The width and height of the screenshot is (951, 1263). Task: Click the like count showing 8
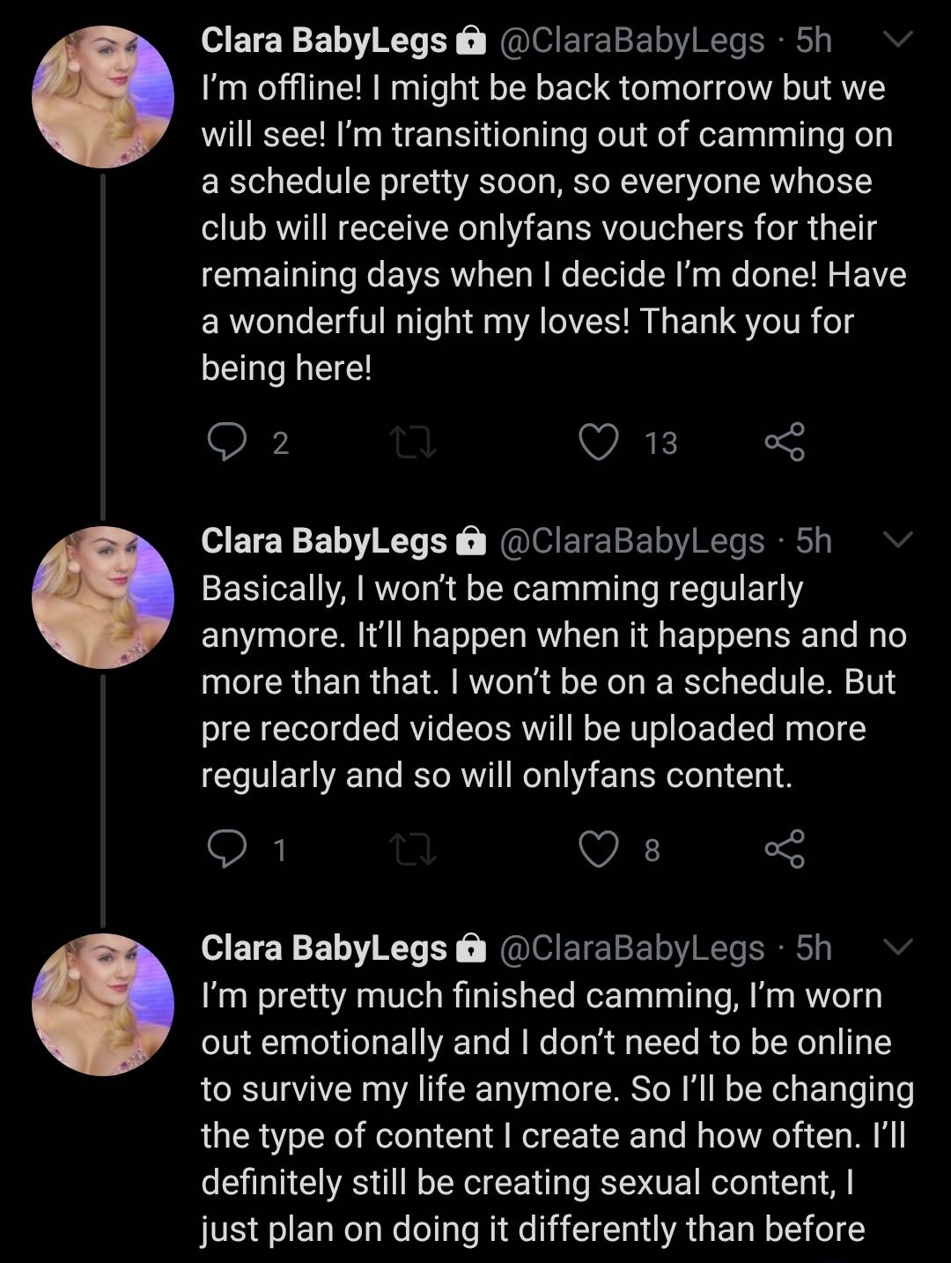coord(652,851)
